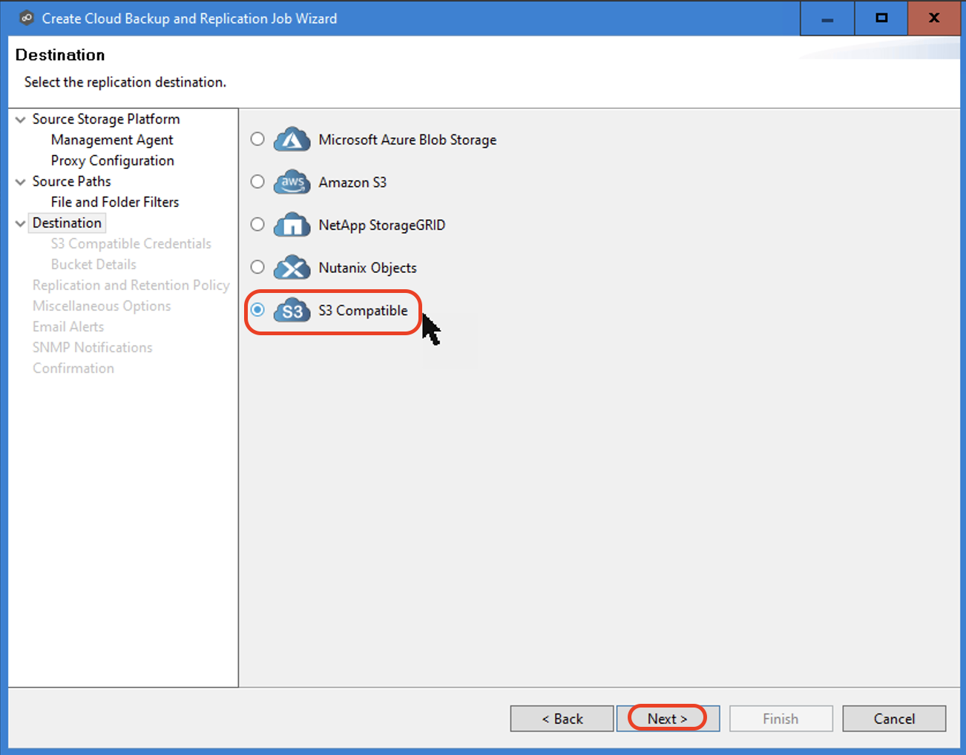The height and width of the screenshot is (755, 966).
Task: Pick the Nutanix Objects radio button
Action: click(257, 267)
